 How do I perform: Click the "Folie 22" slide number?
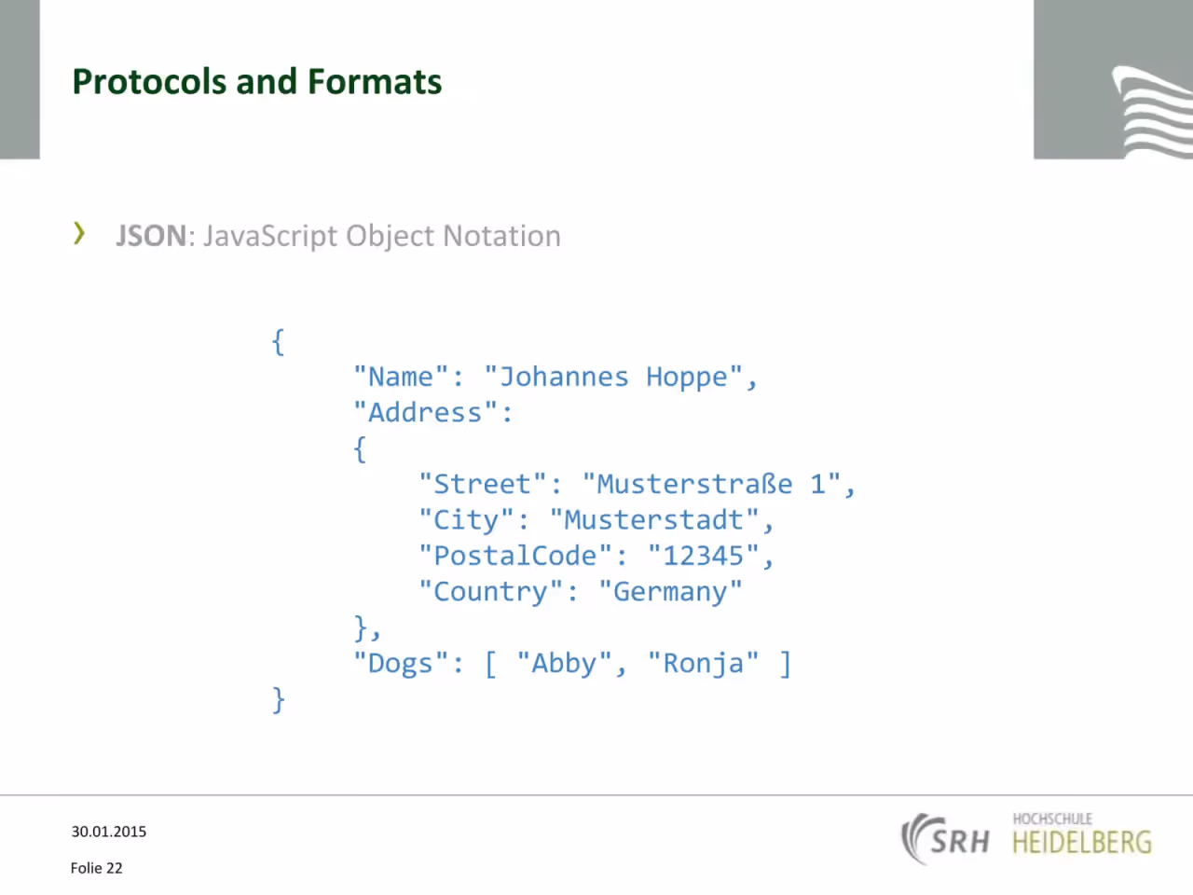[96, 868]
